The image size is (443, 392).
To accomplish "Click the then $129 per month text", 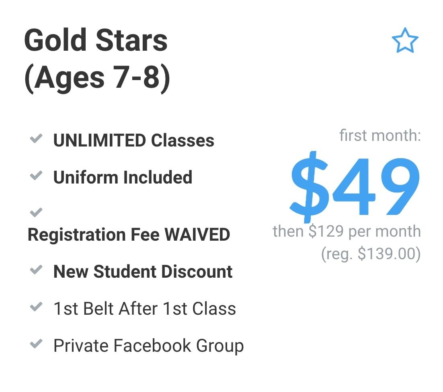I will [x=347, y=231].
